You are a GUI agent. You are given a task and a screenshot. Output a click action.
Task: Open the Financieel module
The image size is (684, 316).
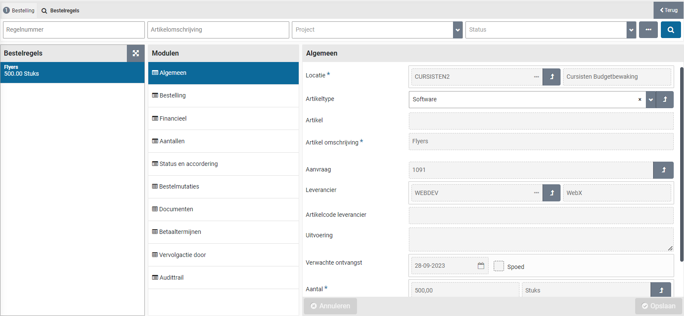click(x=173, y=118)
